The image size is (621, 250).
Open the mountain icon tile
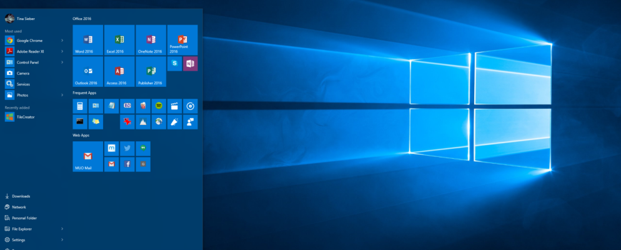(143, 122)
